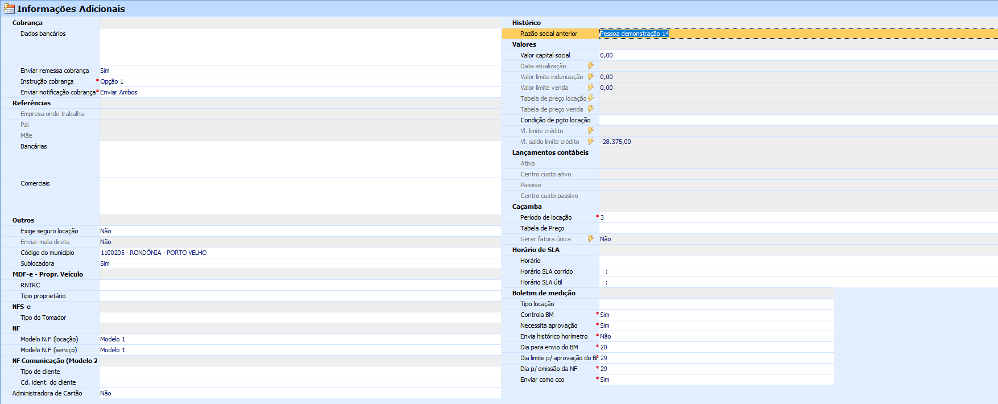This screenshot has width=998, height=404.
Task: Click the Horário field under Horário de SLA
Action: [x=798, y=261]
